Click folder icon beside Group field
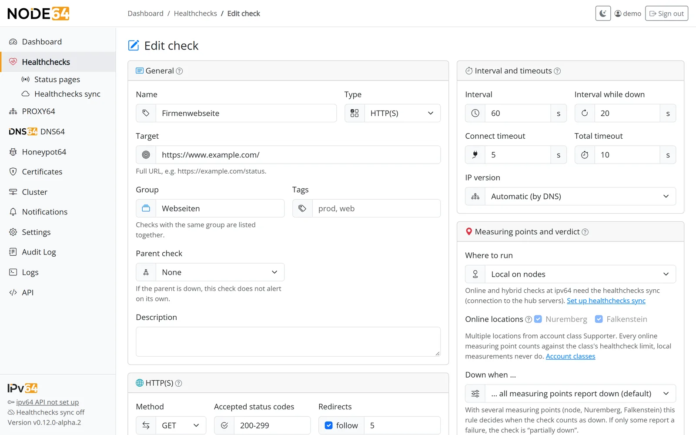Image resolution: width=696 pixels, height=435 pixels. [x=146, y=208]
